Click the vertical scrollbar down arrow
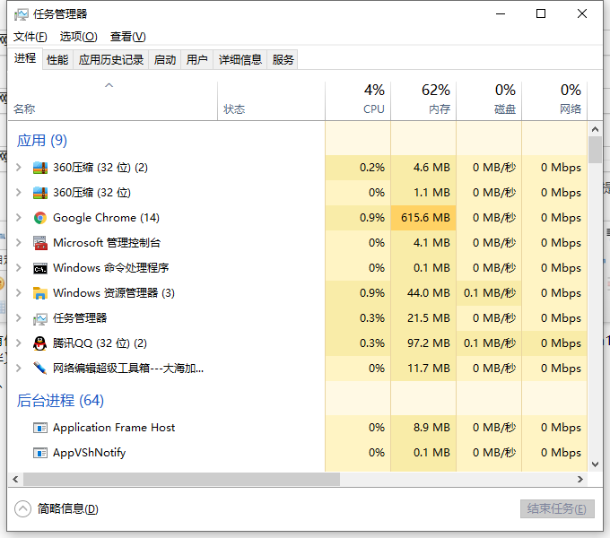 [x=595, y=464]
